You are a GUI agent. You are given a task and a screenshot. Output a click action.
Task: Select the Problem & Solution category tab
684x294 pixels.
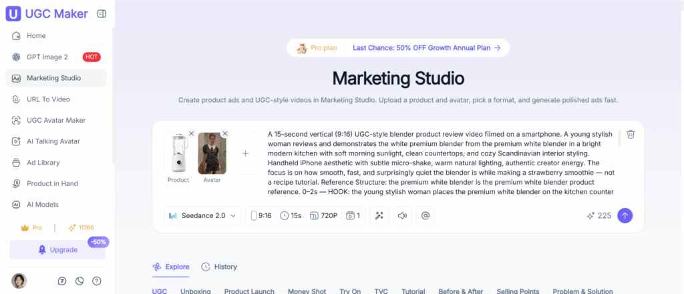(x=582, y=291)
